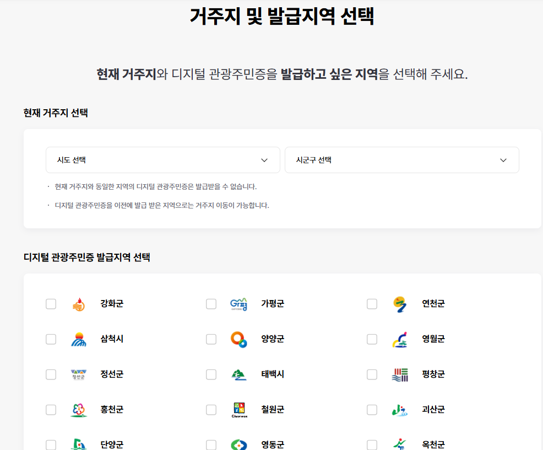Image resolution: width=543 pixels, height=450 pixels.
Task: Click the 현재 거주지 선택 heading
Action: [x=56, y=113]
